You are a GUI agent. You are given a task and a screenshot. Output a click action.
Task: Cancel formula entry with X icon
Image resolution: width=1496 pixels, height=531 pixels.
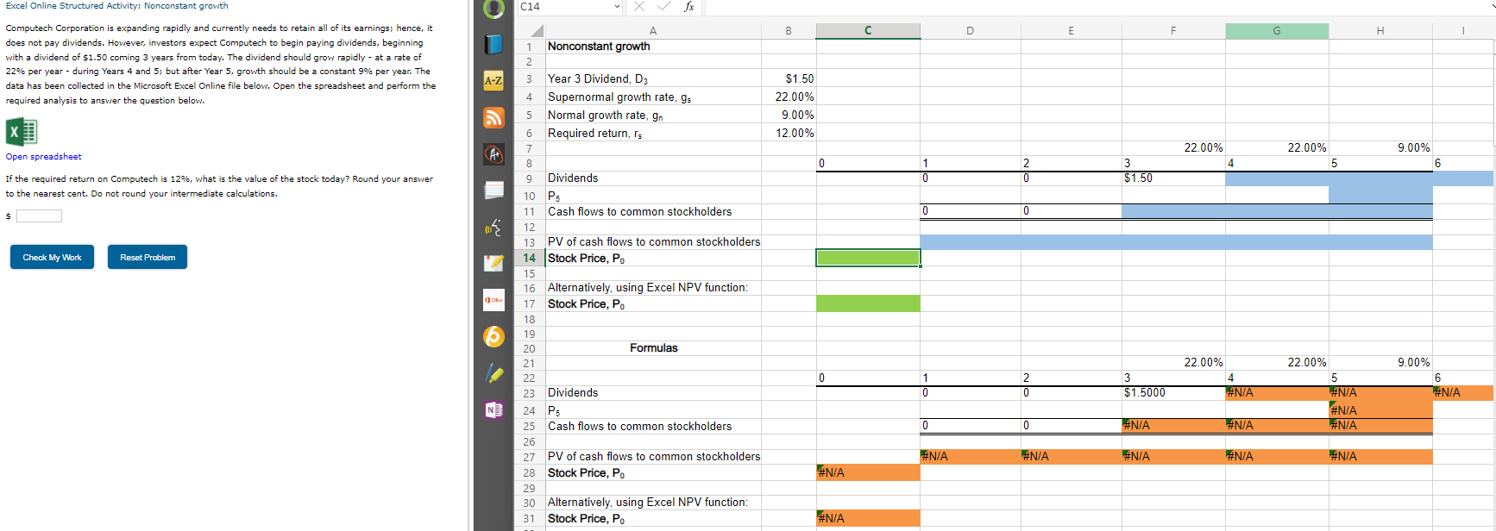pyautogui.click(x=638, y=6)
